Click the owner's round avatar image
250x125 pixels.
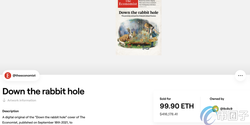coord(215,109)
